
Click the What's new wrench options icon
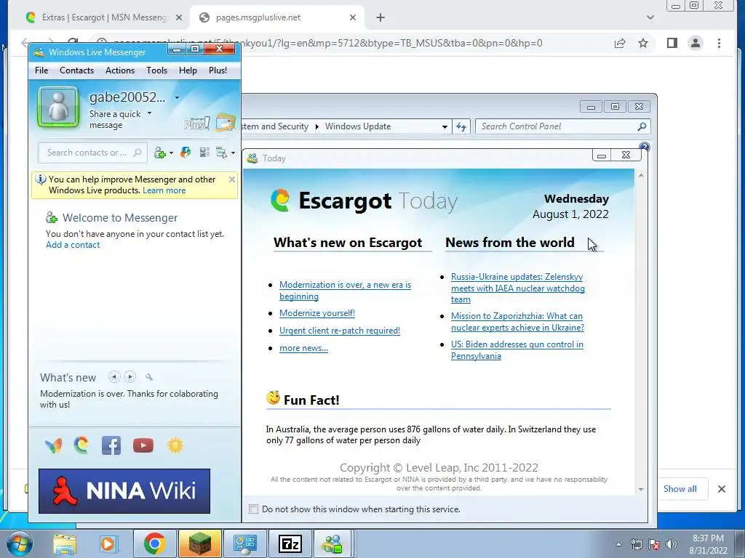click(149, 377)
